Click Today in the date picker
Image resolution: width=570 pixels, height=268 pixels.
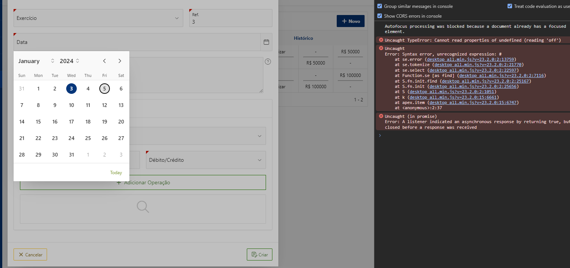(116, 172)
